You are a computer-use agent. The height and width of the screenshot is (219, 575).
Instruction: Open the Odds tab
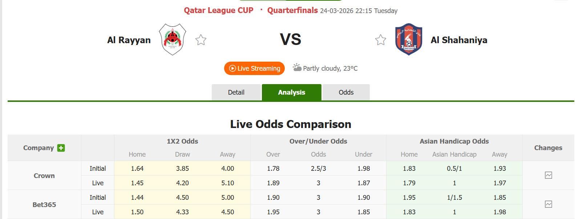[x=346, y=92]
